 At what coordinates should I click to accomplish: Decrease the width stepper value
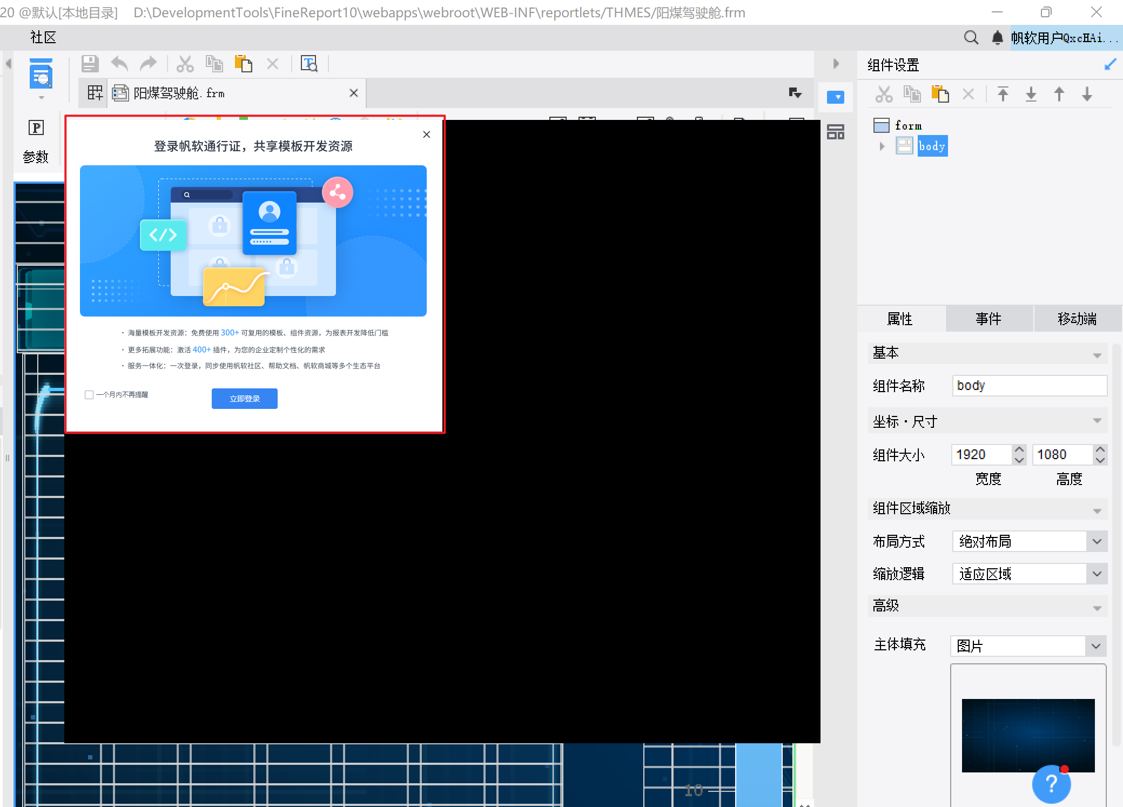(1019, 460)
